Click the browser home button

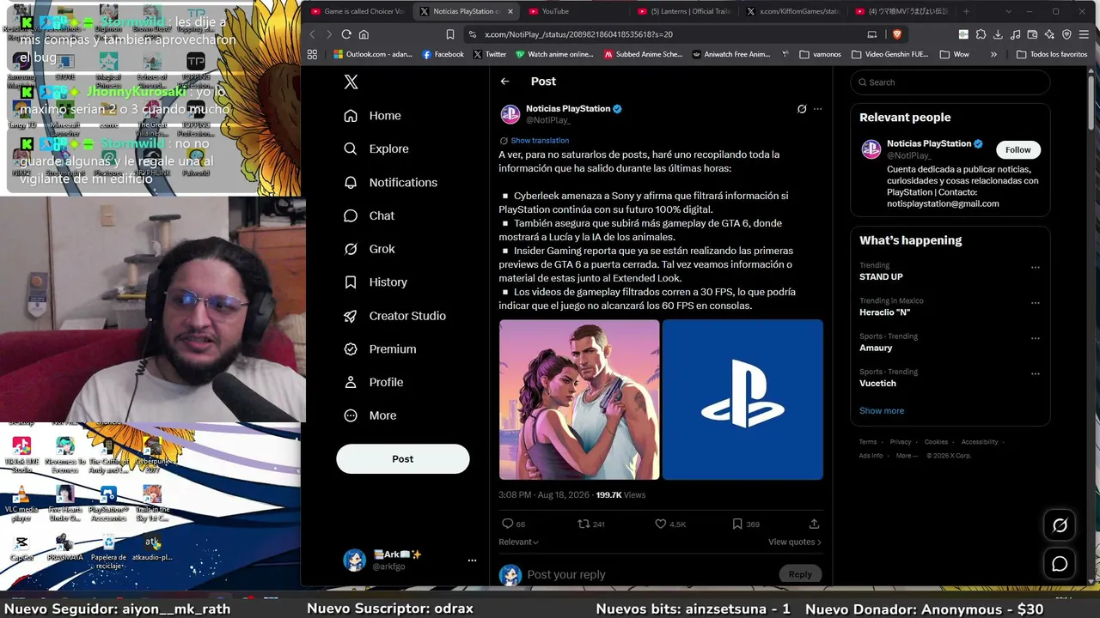(364, 34)
